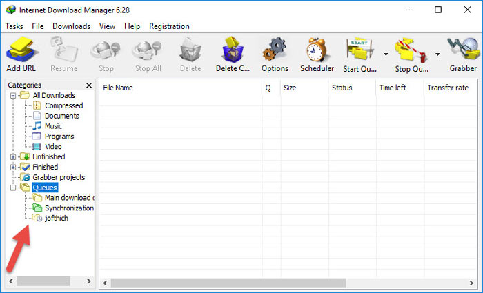Select the Music category
The height and width of the screenshot is (293, 483).
[53, 126]
